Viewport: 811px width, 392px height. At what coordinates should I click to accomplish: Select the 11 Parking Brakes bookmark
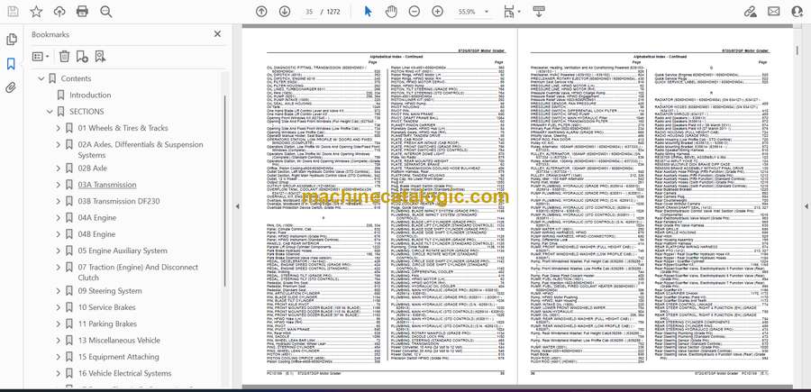click(107, 324)
